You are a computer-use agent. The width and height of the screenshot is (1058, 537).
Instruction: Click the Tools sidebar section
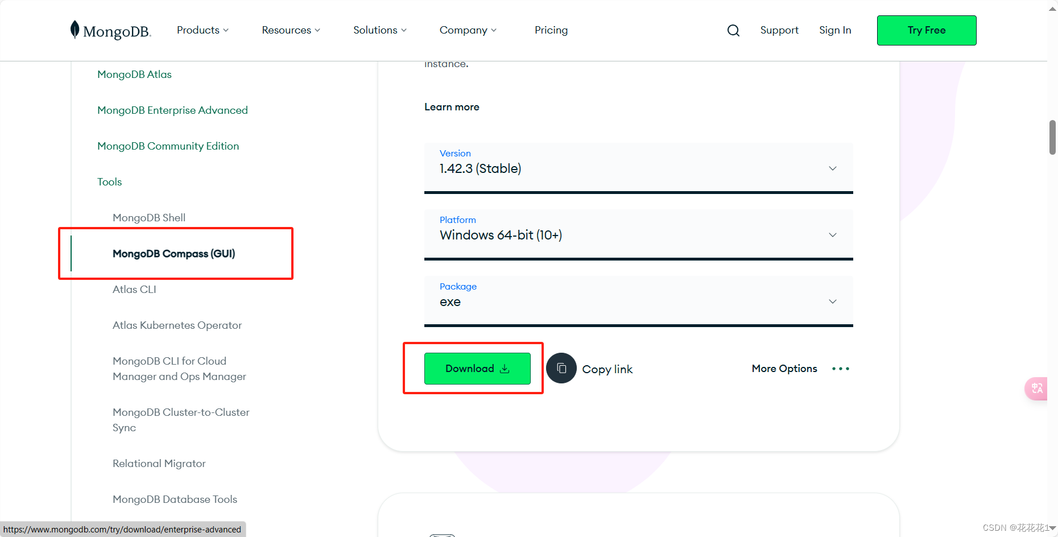coord(109,182)
